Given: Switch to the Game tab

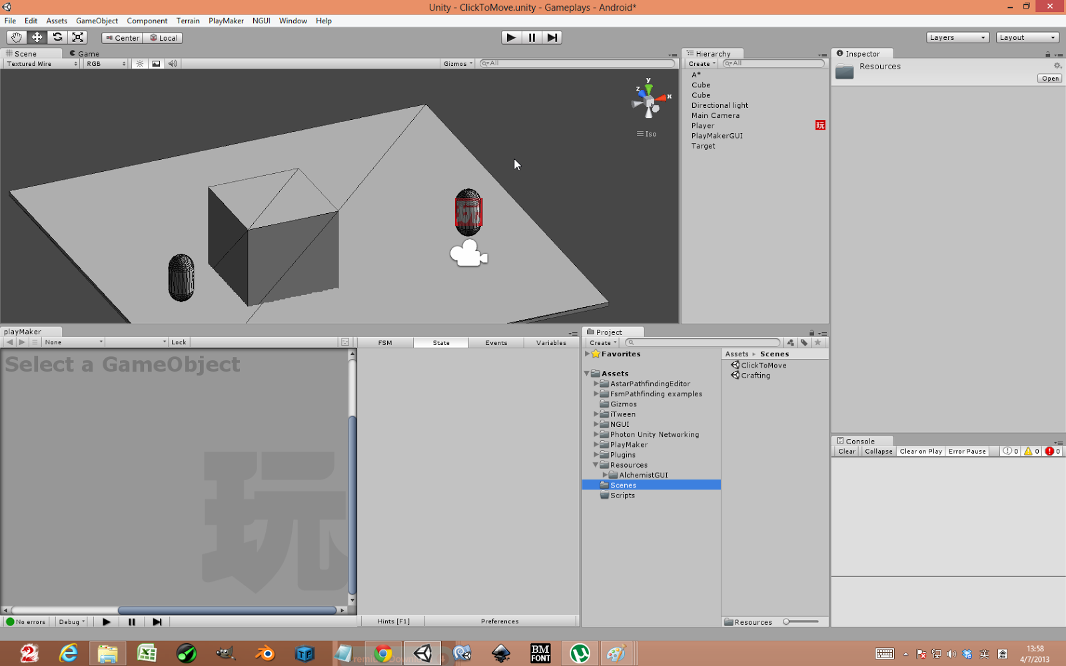Looking at the screenshot, I should 85,53.
